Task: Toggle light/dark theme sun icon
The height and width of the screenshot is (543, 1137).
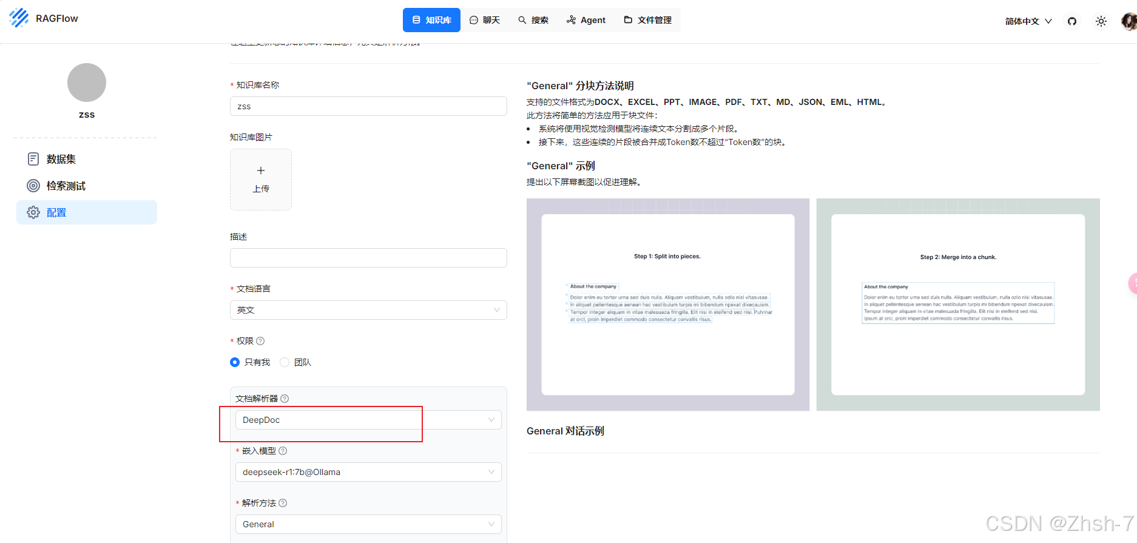Action: pyautogui.click(x=1101, y=21)
